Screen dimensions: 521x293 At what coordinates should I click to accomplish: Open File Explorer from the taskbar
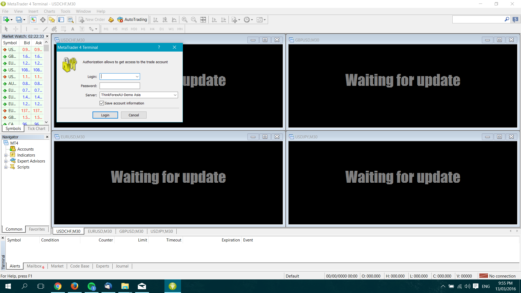125,286
